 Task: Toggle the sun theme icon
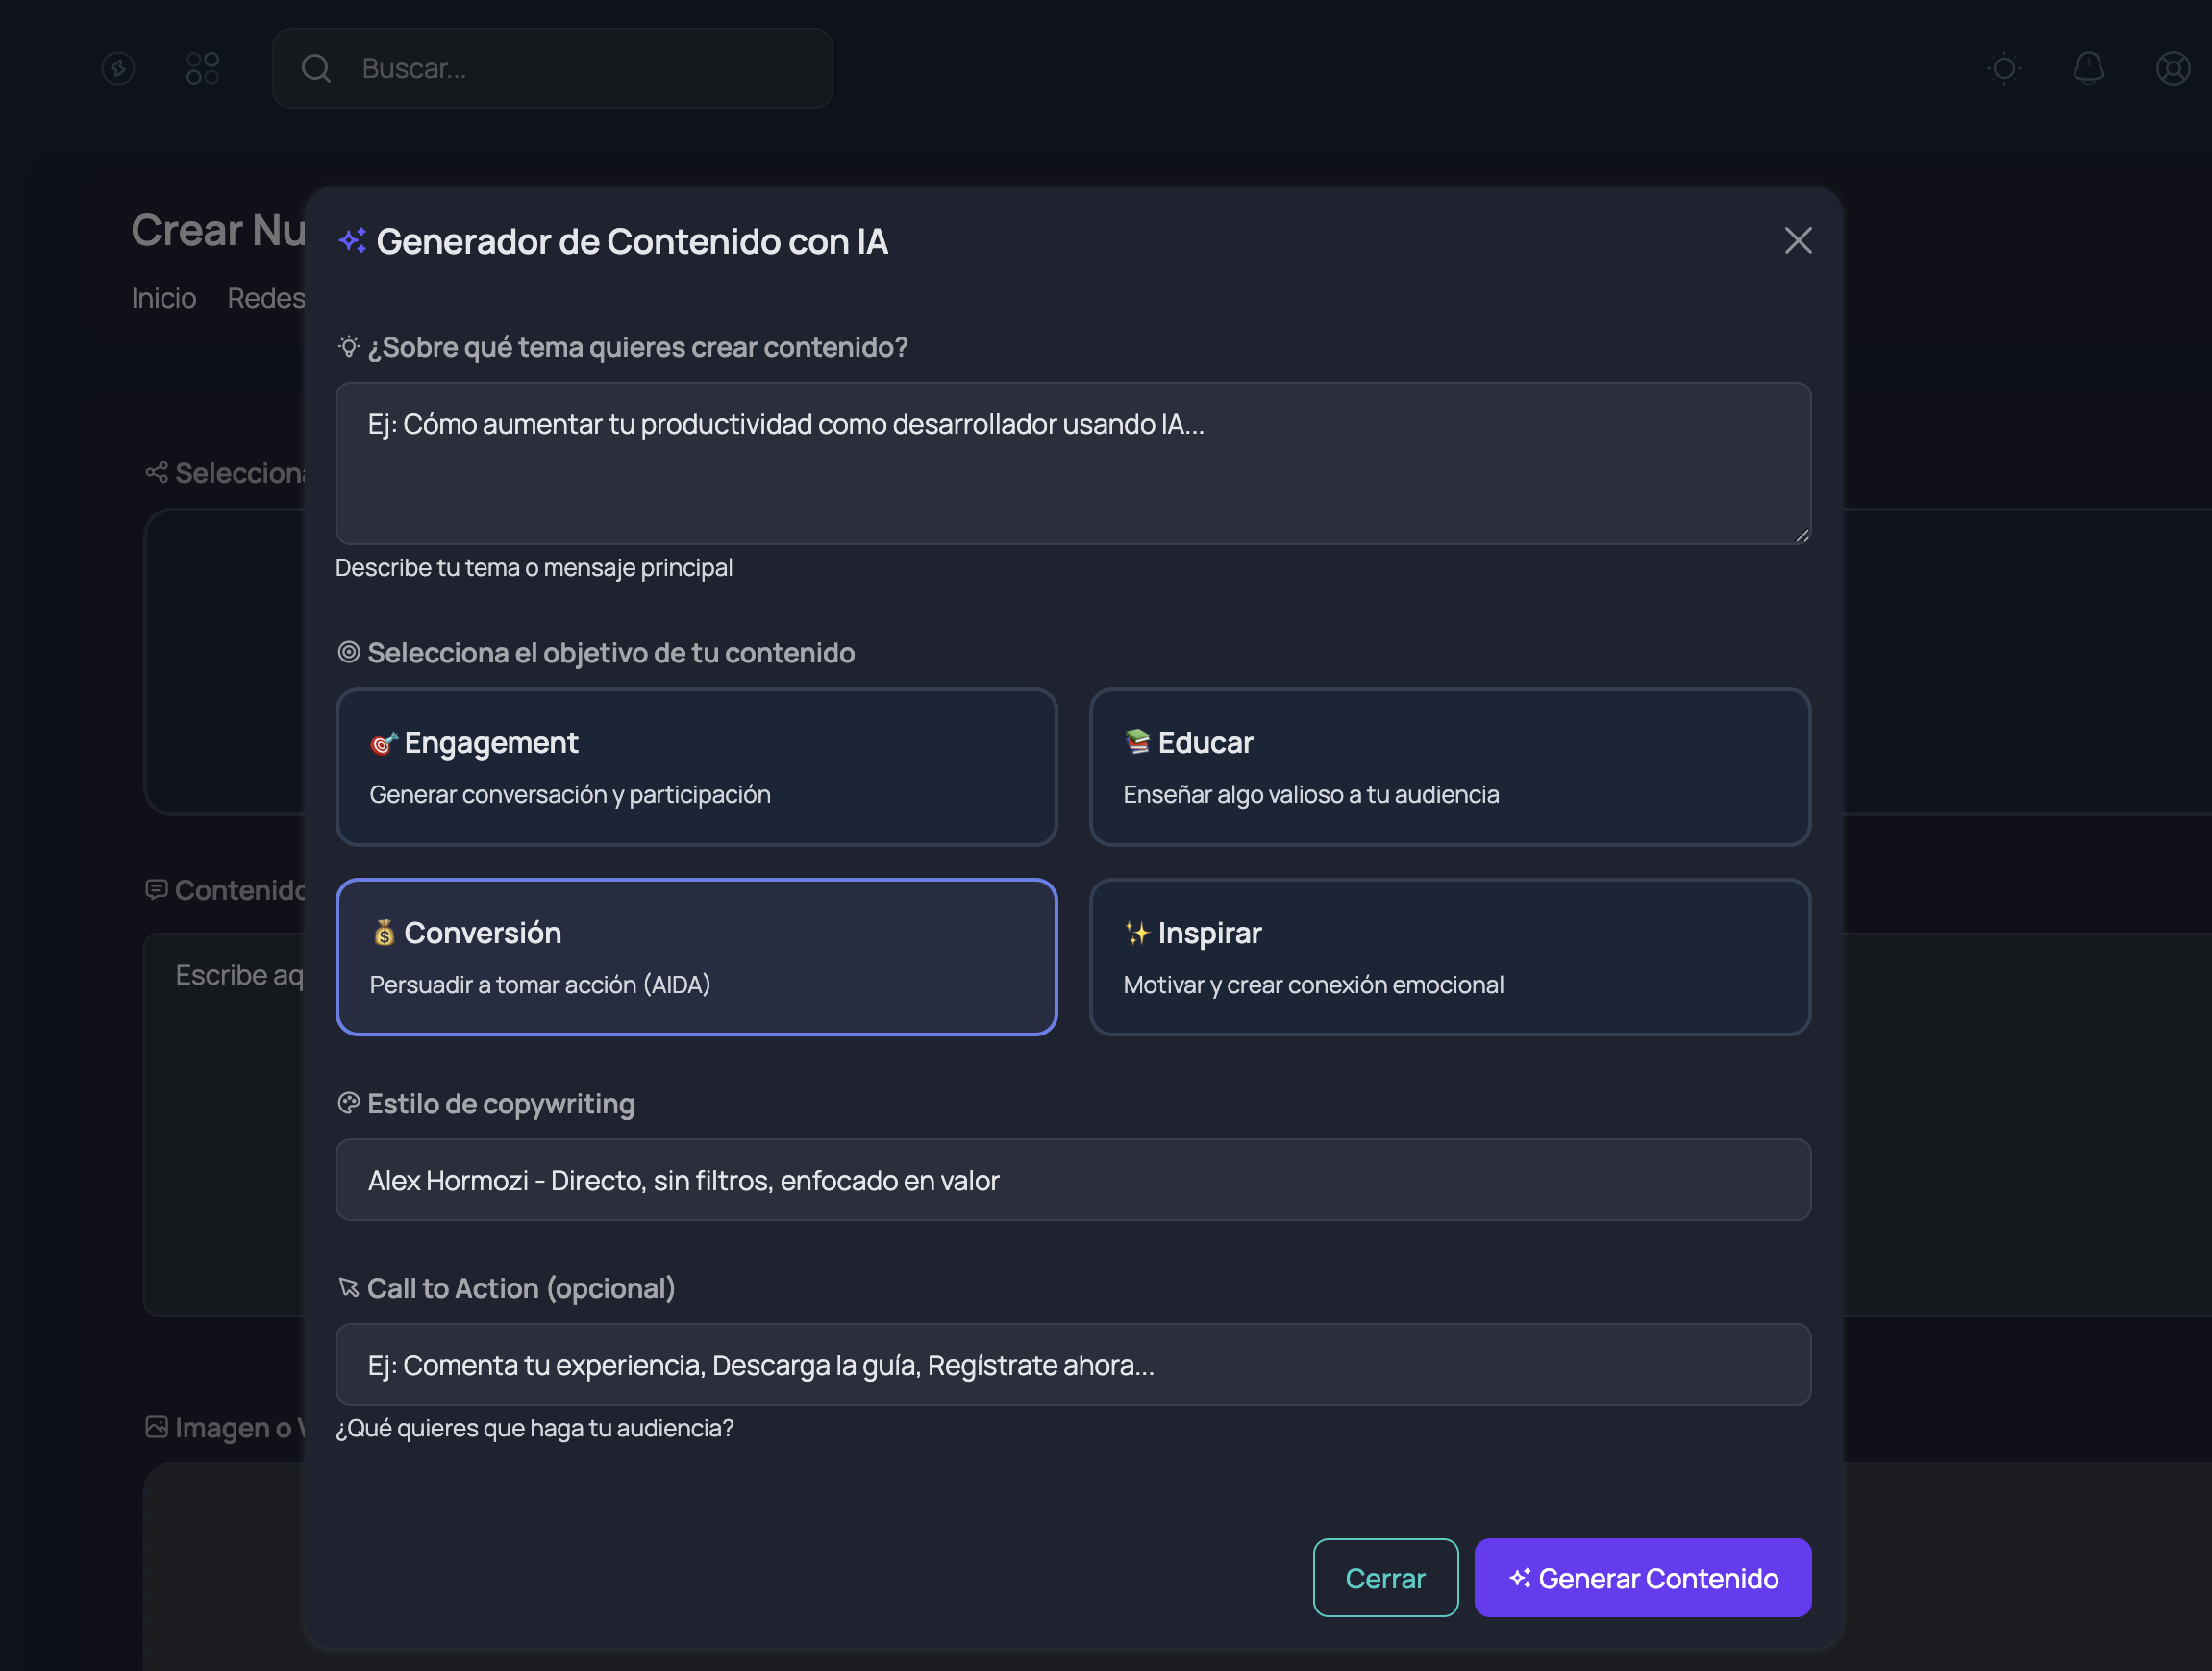tap(2003, 68)
